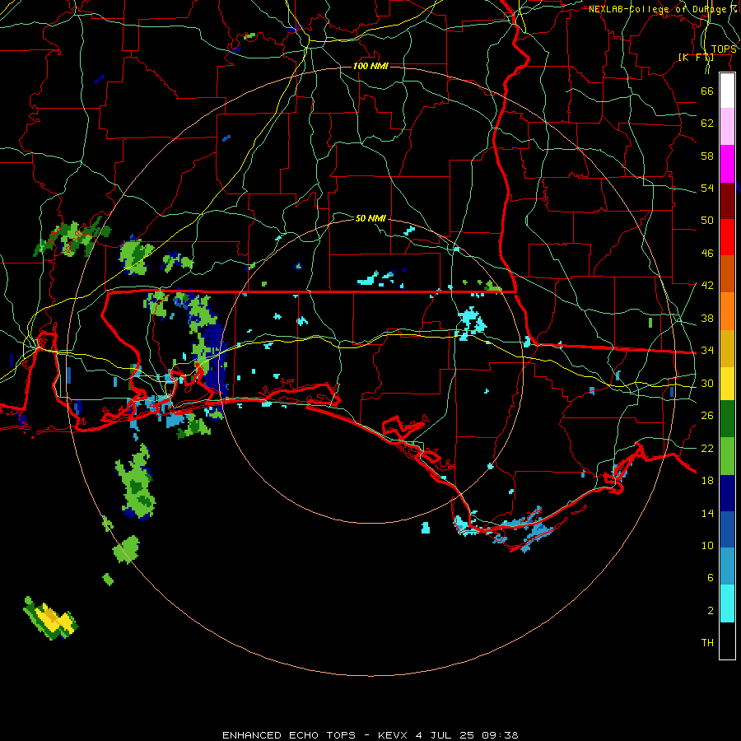The width and height of the screenshot is (741, 741).
Task: Click the legend value '58'
Action: pyautogui.click(x=707, y=156)
